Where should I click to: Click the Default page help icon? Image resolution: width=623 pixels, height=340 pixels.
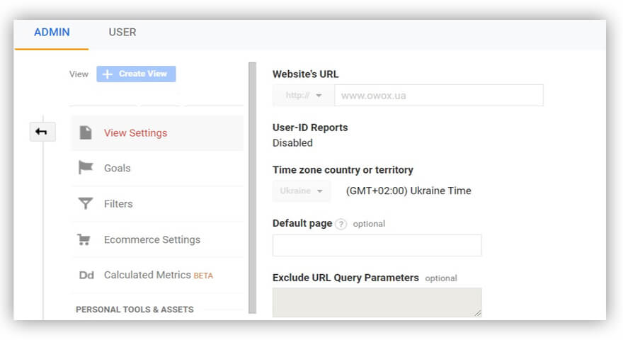(341, 224)
